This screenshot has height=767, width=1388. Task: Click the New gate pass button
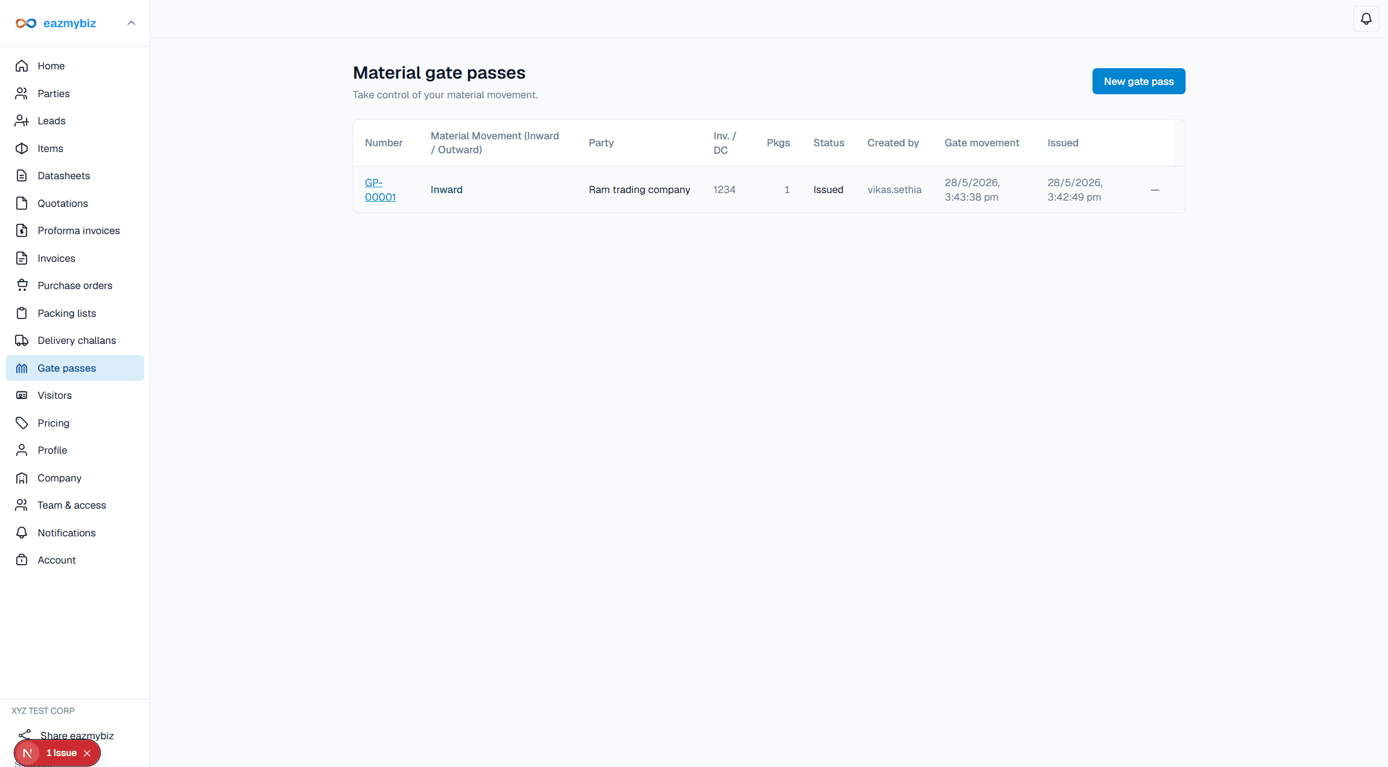1138,81
